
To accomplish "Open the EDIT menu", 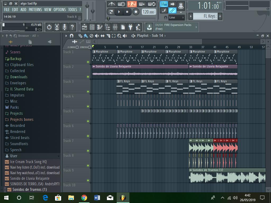I will tap(15, 10).
